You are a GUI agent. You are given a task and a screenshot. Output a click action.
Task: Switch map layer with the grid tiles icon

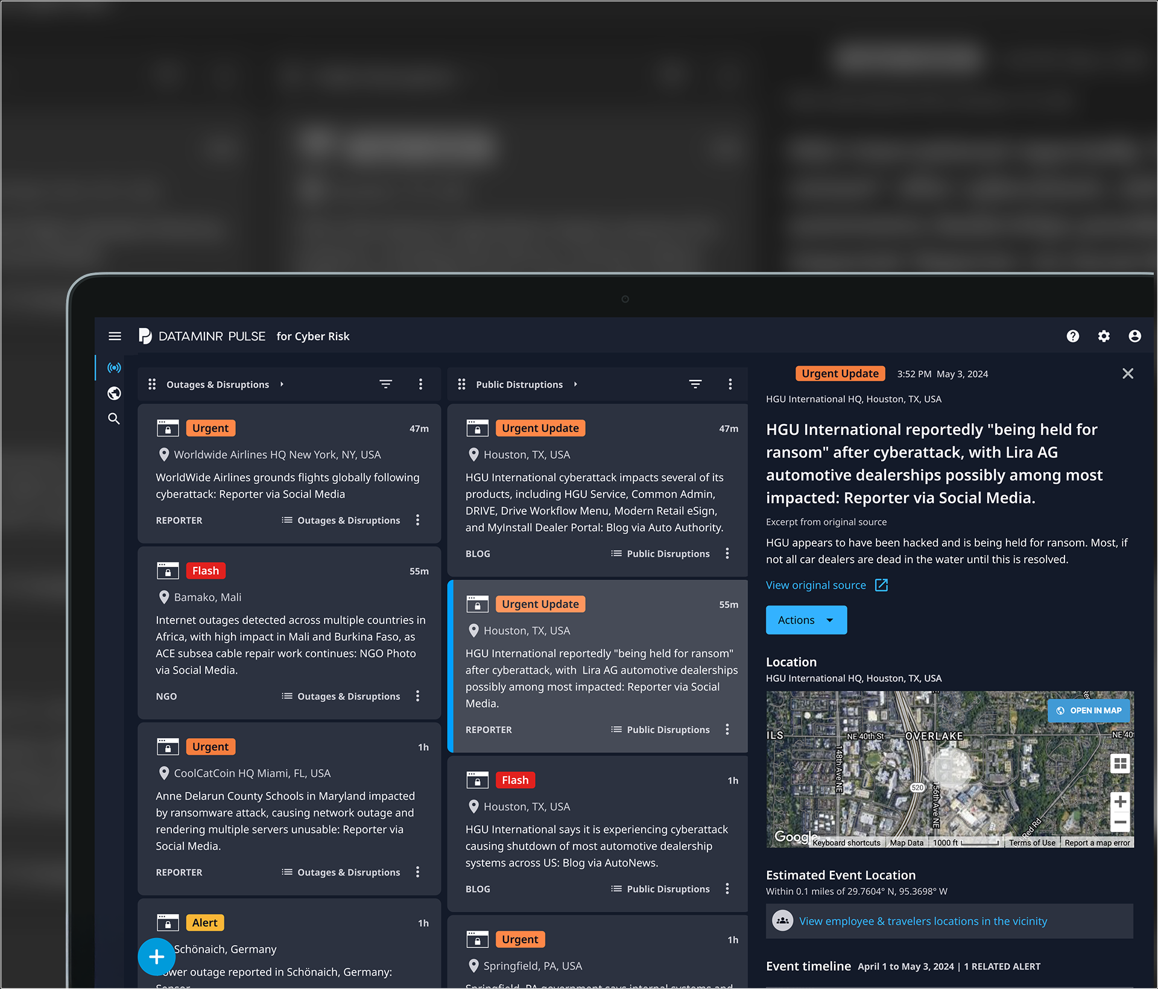point(1121,763)
